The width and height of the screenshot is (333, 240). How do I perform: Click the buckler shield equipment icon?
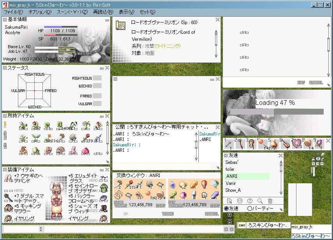pyautogui.click(x=104, y=198)
